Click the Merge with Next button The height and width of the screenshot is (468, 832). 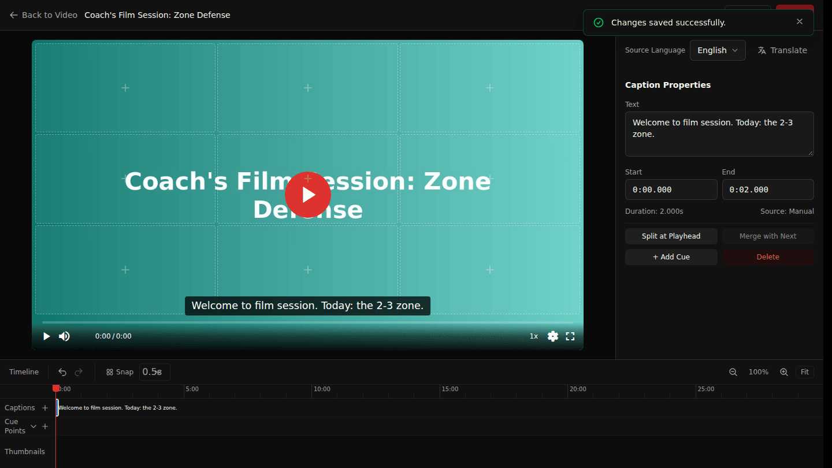pyautogui.click(x=768, y=236)
